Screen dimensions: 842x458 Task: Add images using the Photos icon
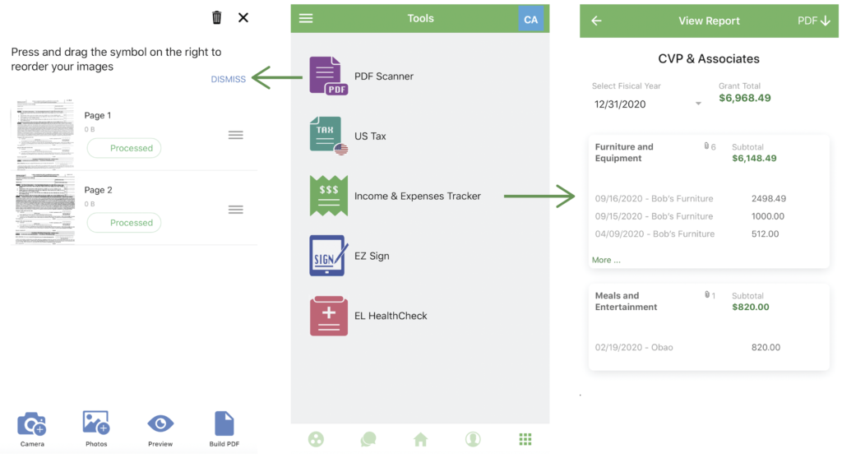[96, 423]
